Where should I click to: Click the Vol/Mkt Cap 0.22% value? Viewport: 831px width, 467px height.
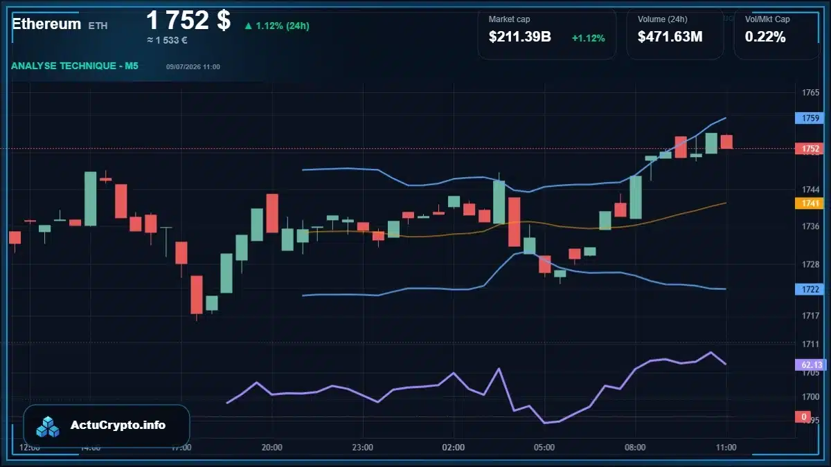765,37
